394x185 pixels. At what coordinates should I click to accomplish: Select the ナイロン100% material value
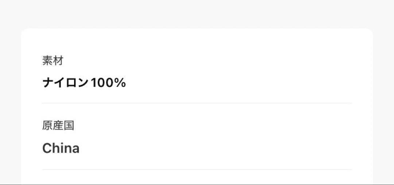tap(84, 83)
